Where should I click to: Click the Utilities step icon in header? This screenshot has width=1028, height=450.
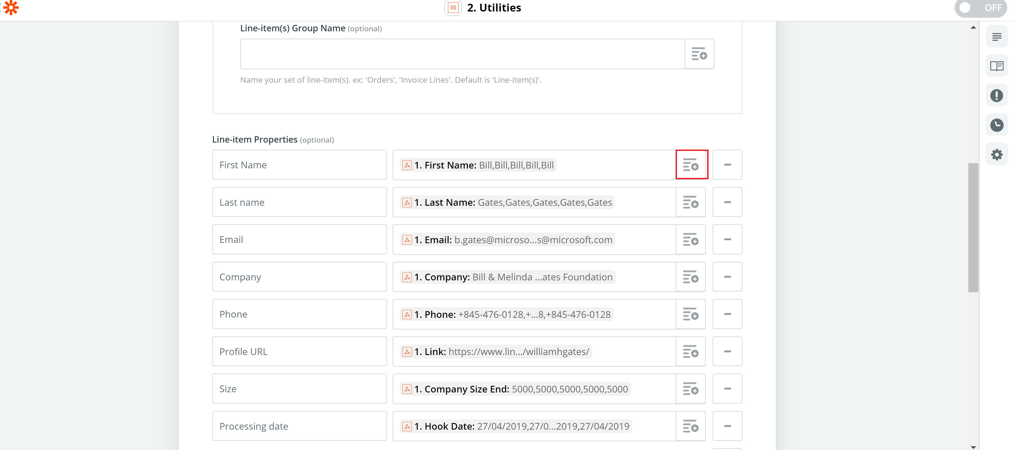[x=453, y=7]
